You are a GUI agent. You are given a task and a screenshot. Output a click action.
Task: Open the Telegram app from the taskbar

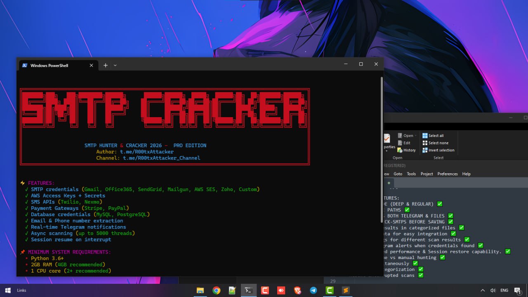click(x=313, y=290)
